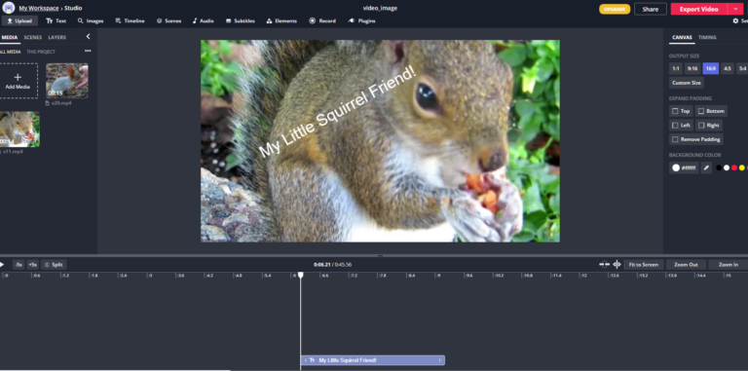Select the My Little Squirrel Friend timeline clip
748x371 pixels.
373,360
